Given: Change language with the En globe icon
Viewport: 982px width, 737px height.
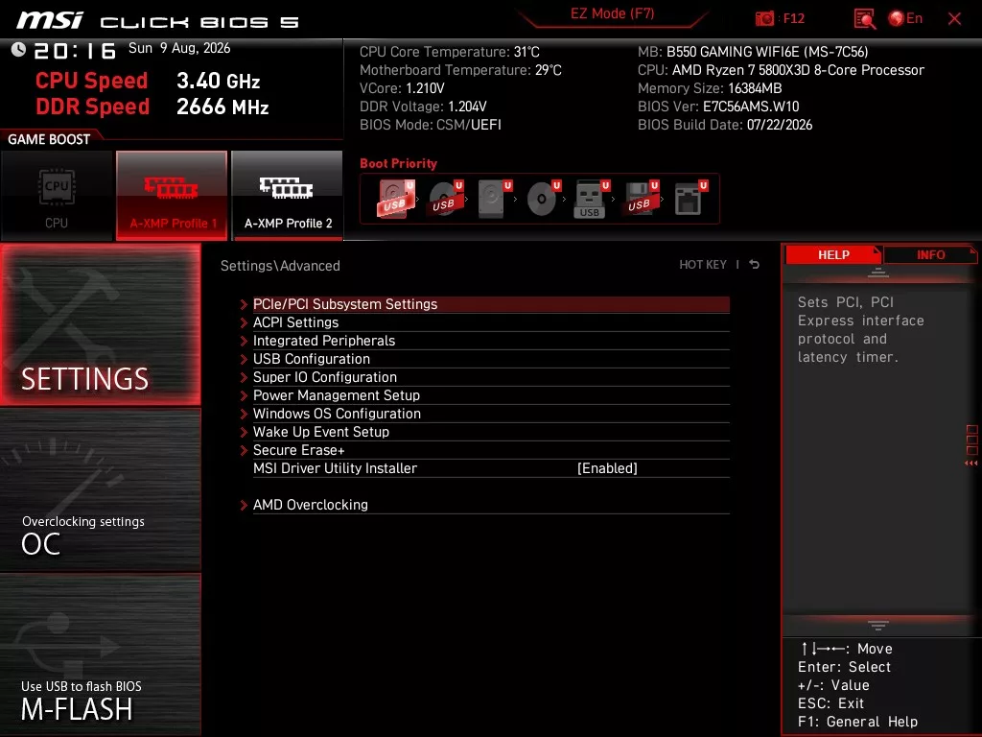Looking at the screenshot, I should [905, 18].
